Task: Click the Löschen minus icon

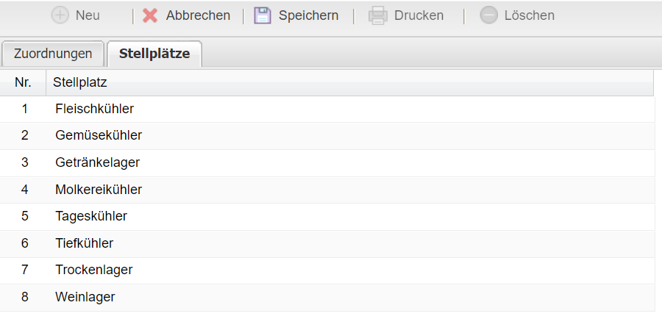Action: (488, 15)
